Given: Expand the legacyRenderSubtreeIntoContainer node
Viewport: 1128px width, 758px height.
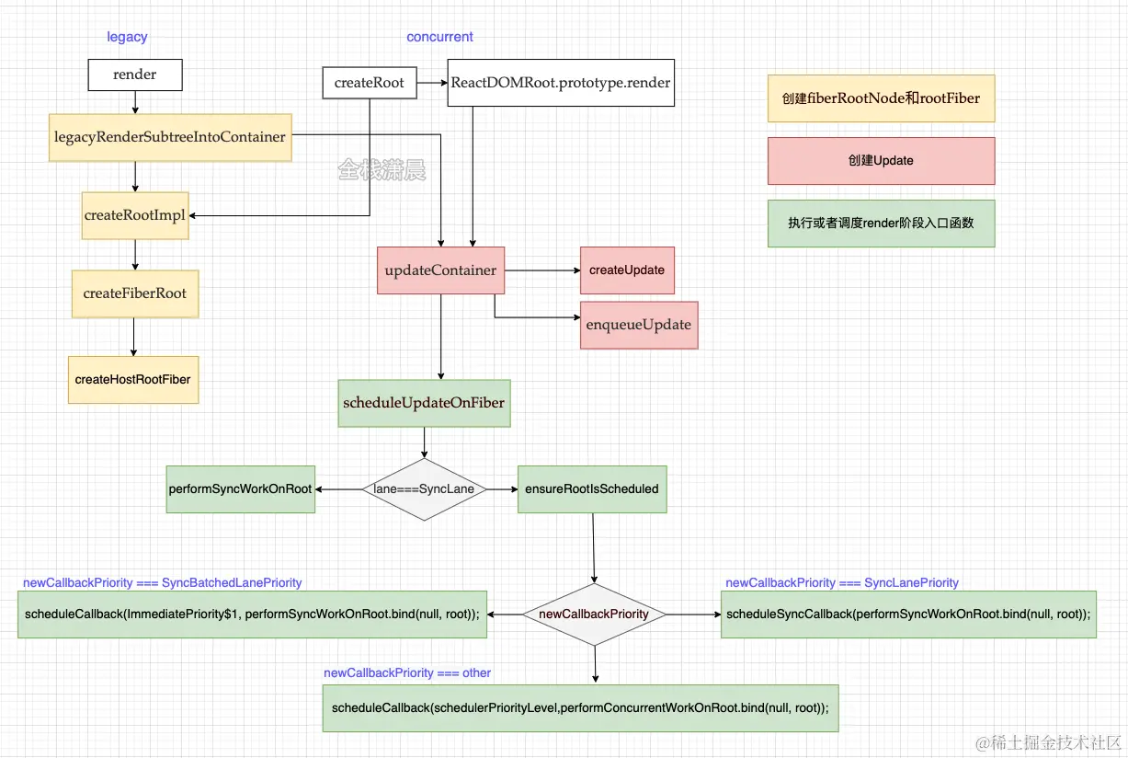Looking at the screenshot, I should pos(170,137).
